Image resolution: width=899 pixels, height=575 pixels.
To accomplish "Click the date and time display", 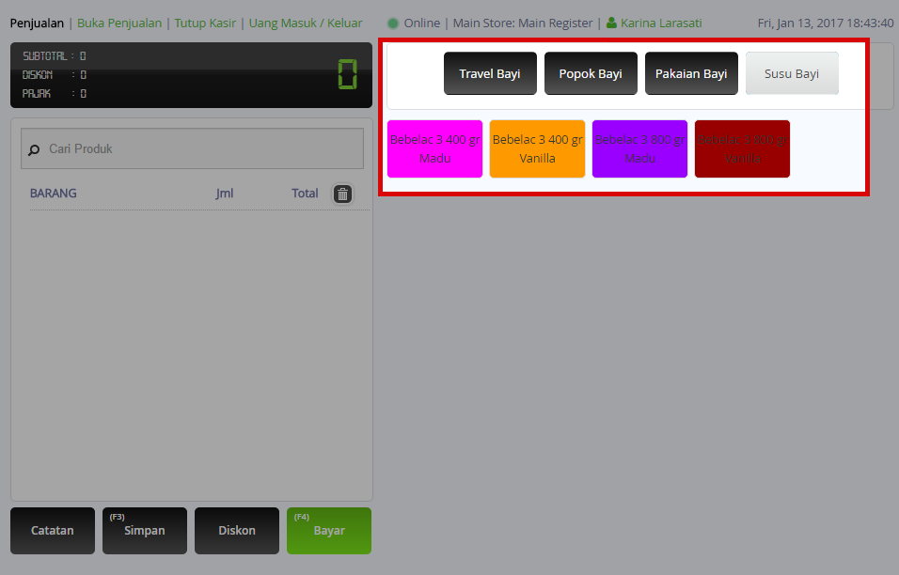I will 826,23.
